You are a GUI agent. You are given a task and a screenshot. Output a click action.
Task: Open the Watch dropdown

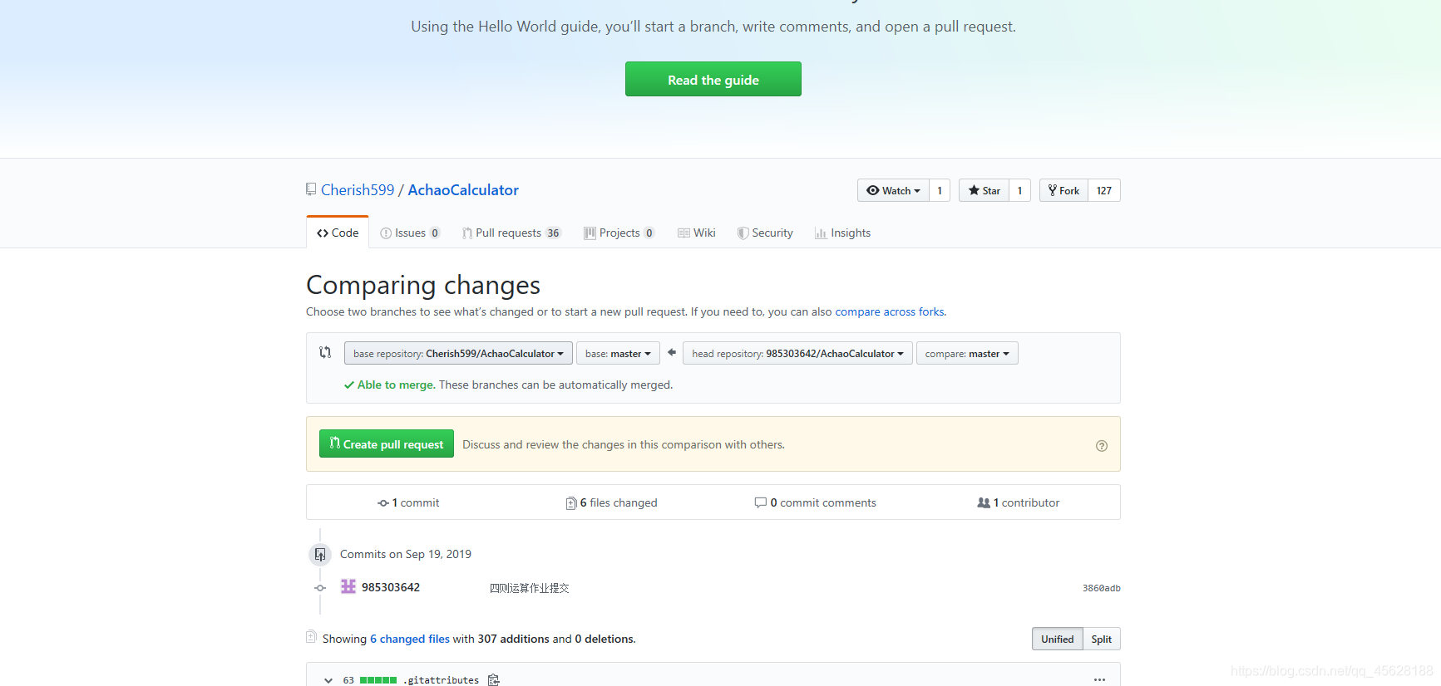coord(893,190)
